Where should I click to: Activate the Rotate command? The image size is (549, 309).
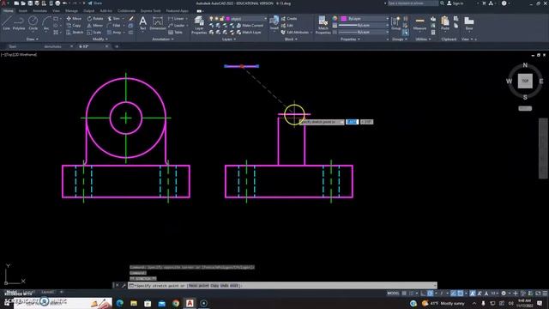coord(95,18)
